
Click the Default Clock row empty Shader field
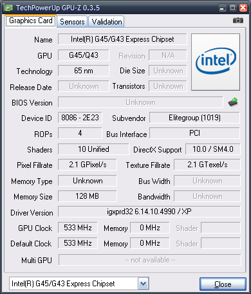click(x=221, y=243)
